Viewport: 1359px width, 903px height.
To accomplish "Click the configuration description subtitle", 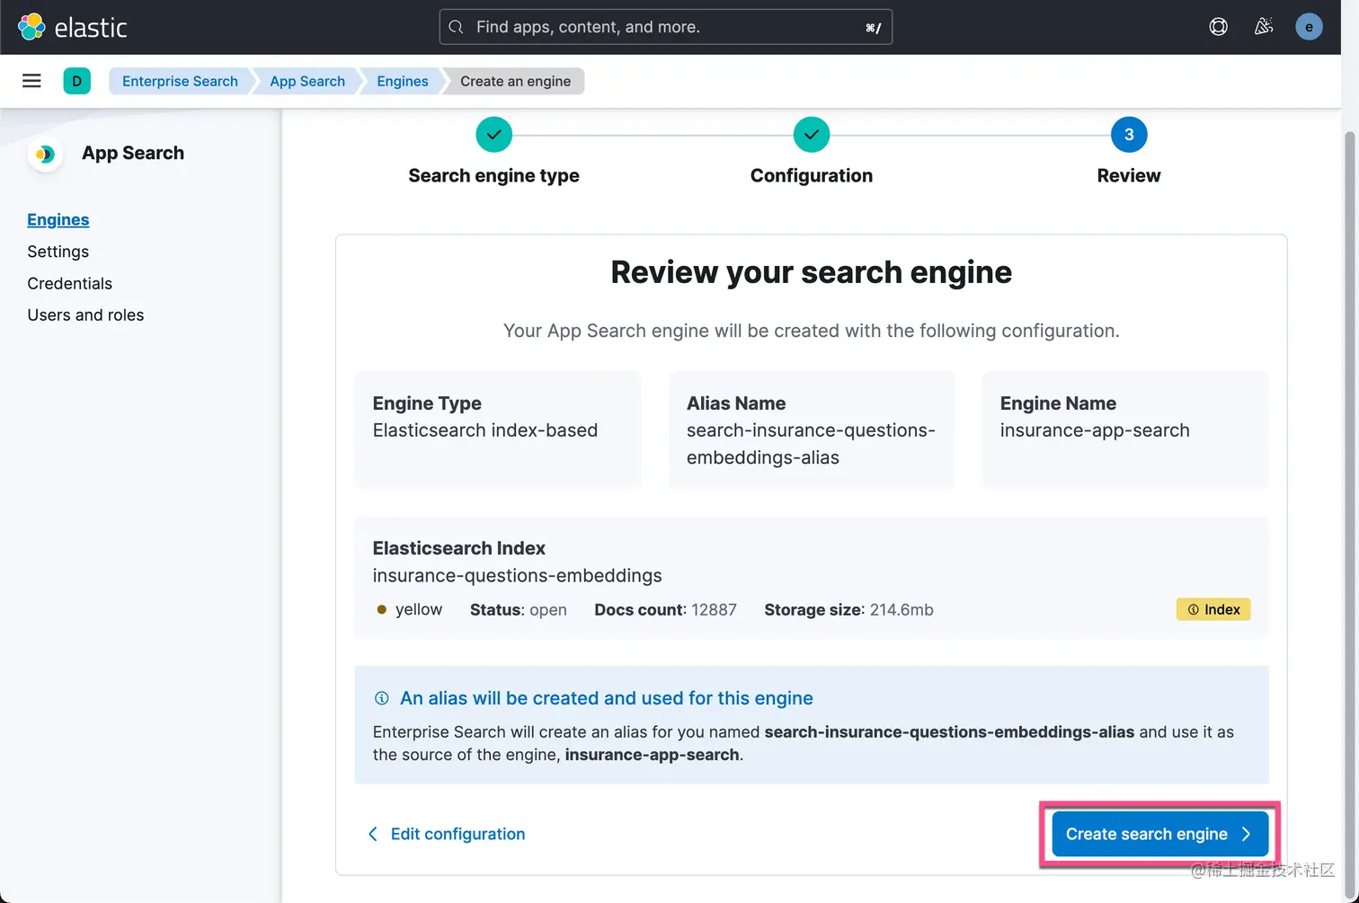I will (812, 331).
